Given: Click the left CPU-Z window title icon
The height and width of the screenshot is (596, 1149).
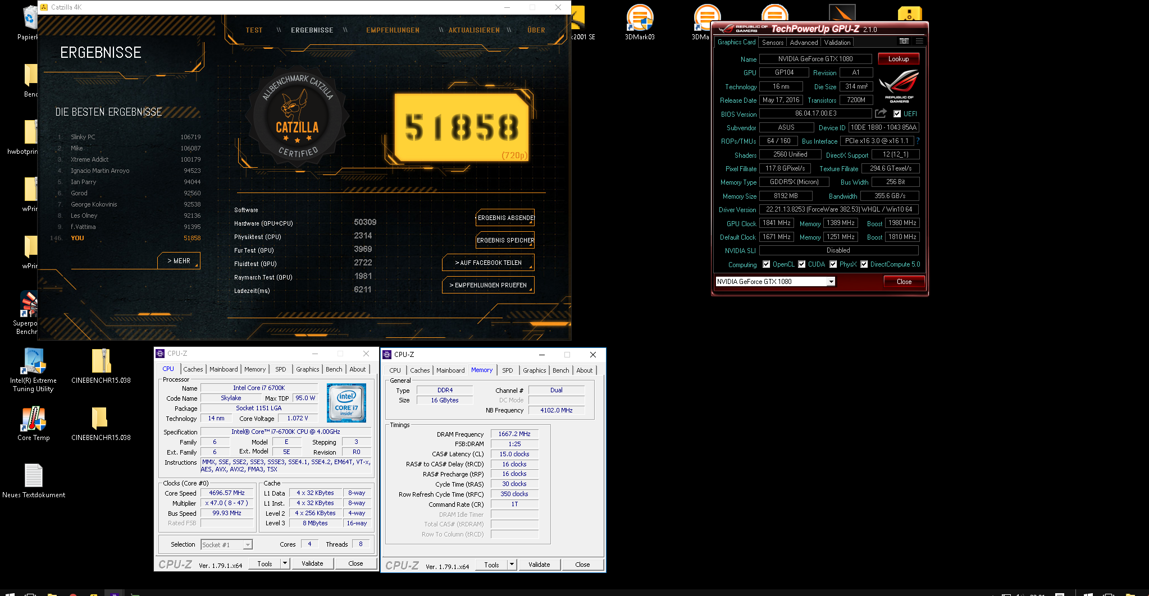Looking at the screenshot, I should pyautogui.click(x=161, y=354).
